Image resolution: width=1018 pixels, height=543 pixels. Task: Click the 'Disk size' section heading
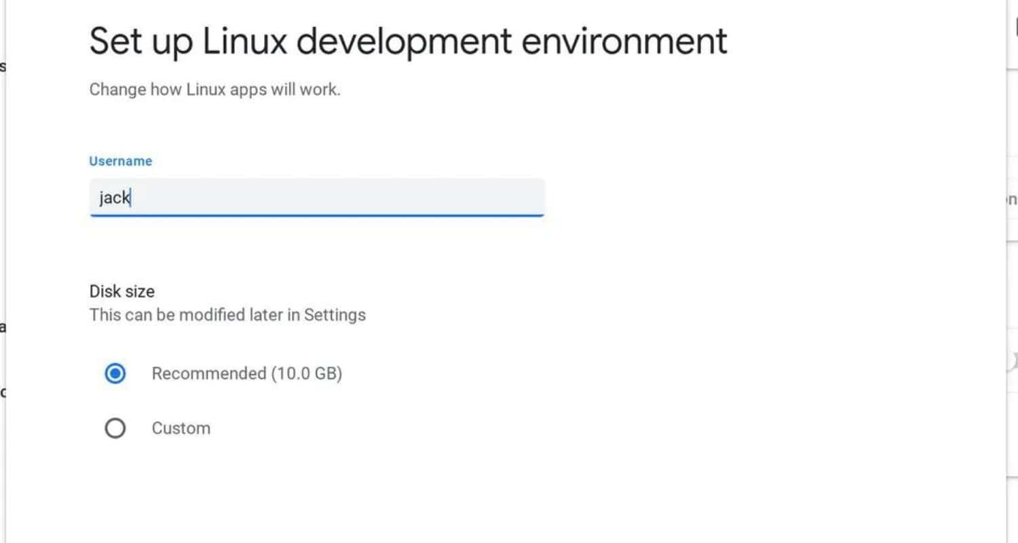click(122, 291)
